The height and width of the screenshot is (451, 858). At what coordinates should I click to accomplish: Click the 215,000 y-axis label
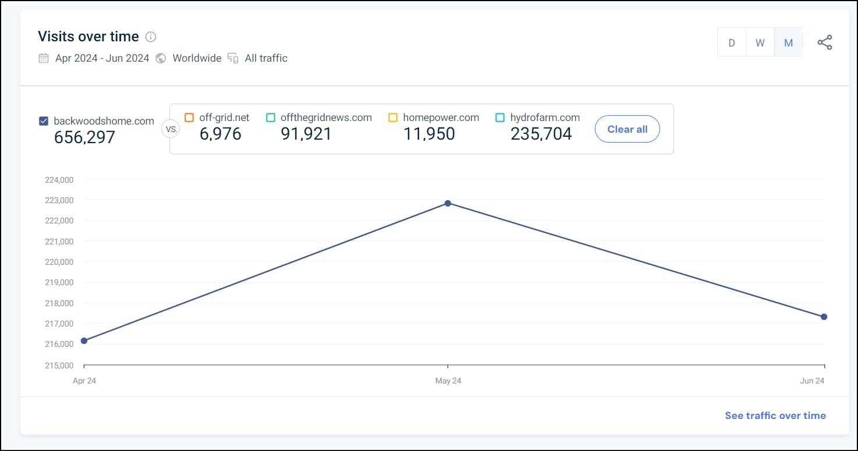pyautogui.click(x=59, y=365)
